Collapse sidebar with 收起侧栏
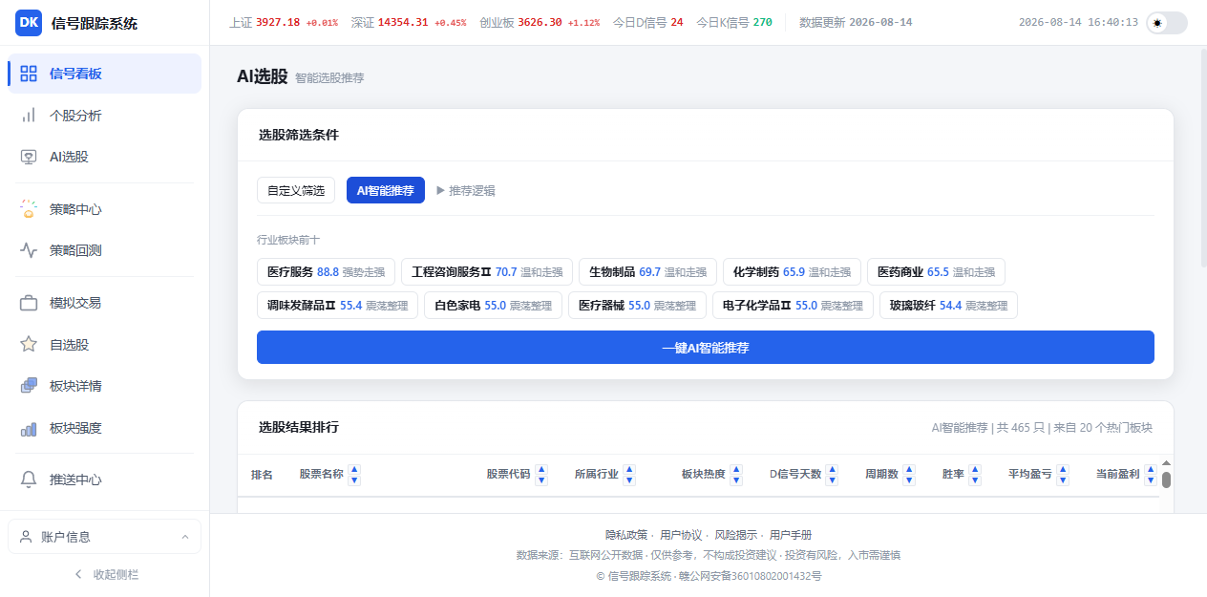This screenshot has width=1207, height=597. pyautogui.click(x=105, y=574)
